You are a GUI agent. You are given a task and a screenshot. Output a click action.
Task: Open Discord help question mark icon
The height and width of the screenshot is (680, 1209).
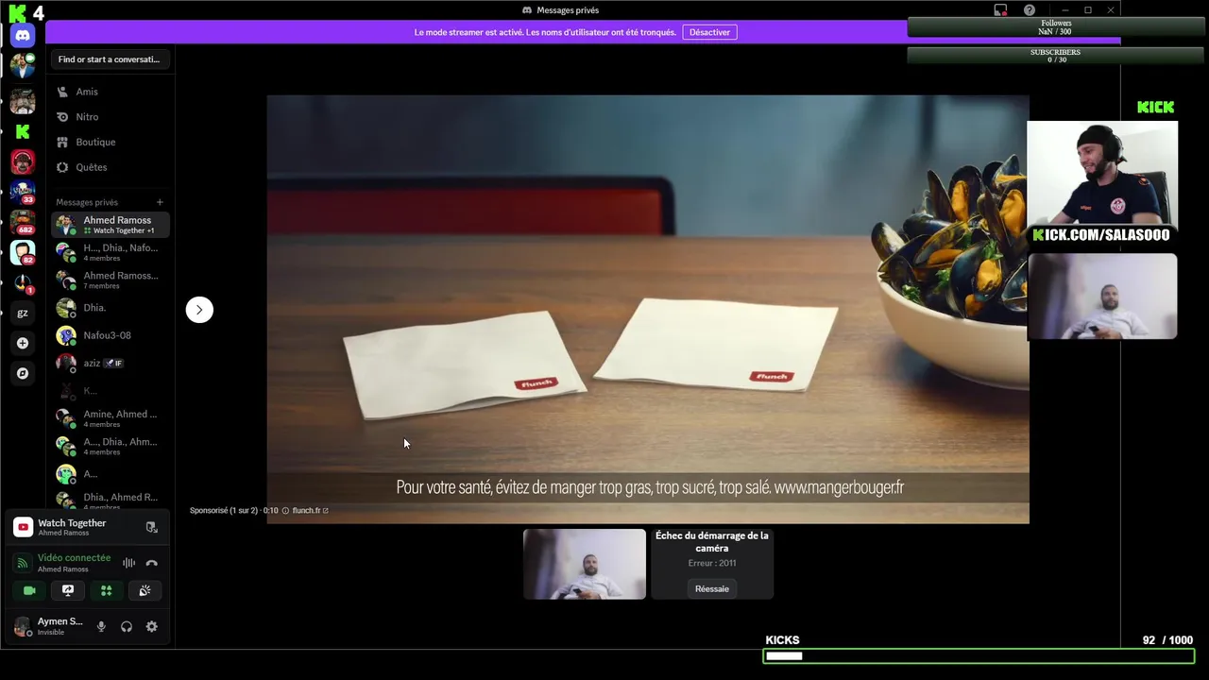pos(1030,10)
